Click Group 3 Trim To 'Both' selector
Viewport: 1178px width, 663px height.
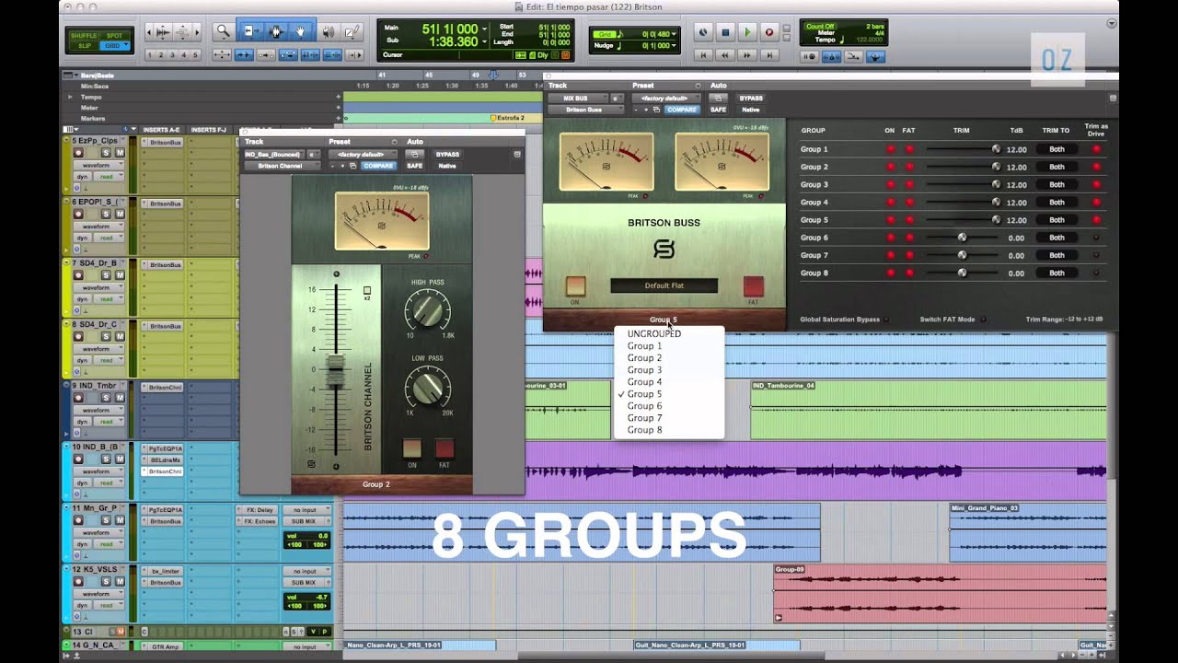tap(1057, 184)
